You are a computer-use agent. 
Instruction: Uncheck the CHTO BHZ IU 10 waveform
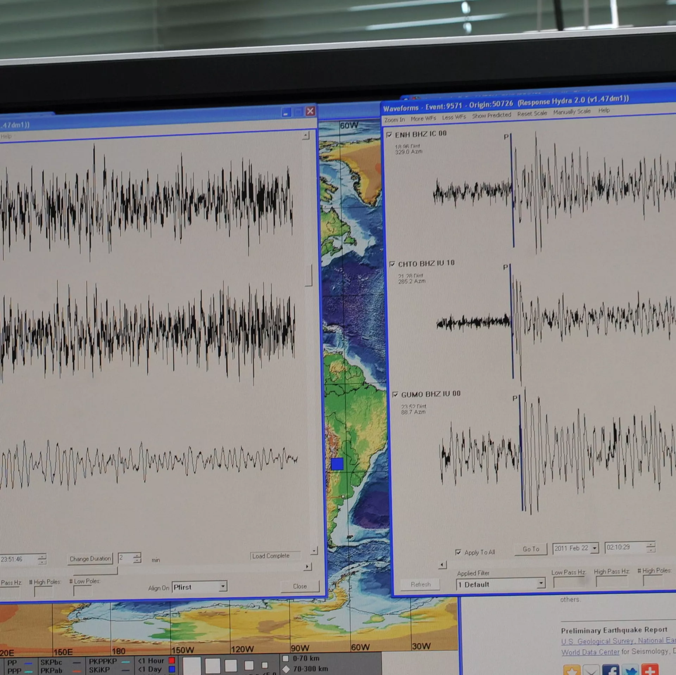tap(392, 264)
